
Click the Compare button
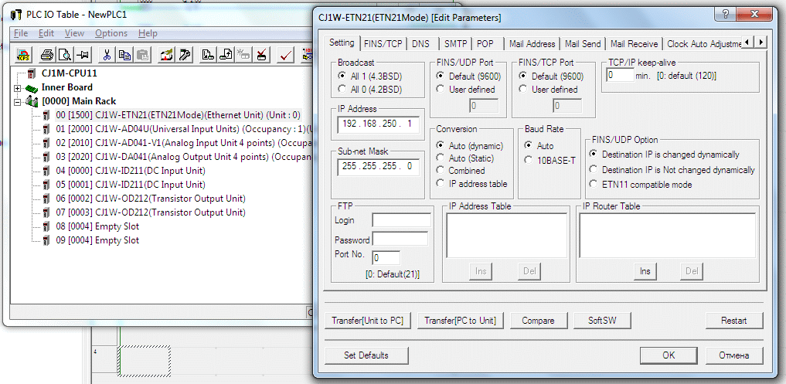[538, 321]
